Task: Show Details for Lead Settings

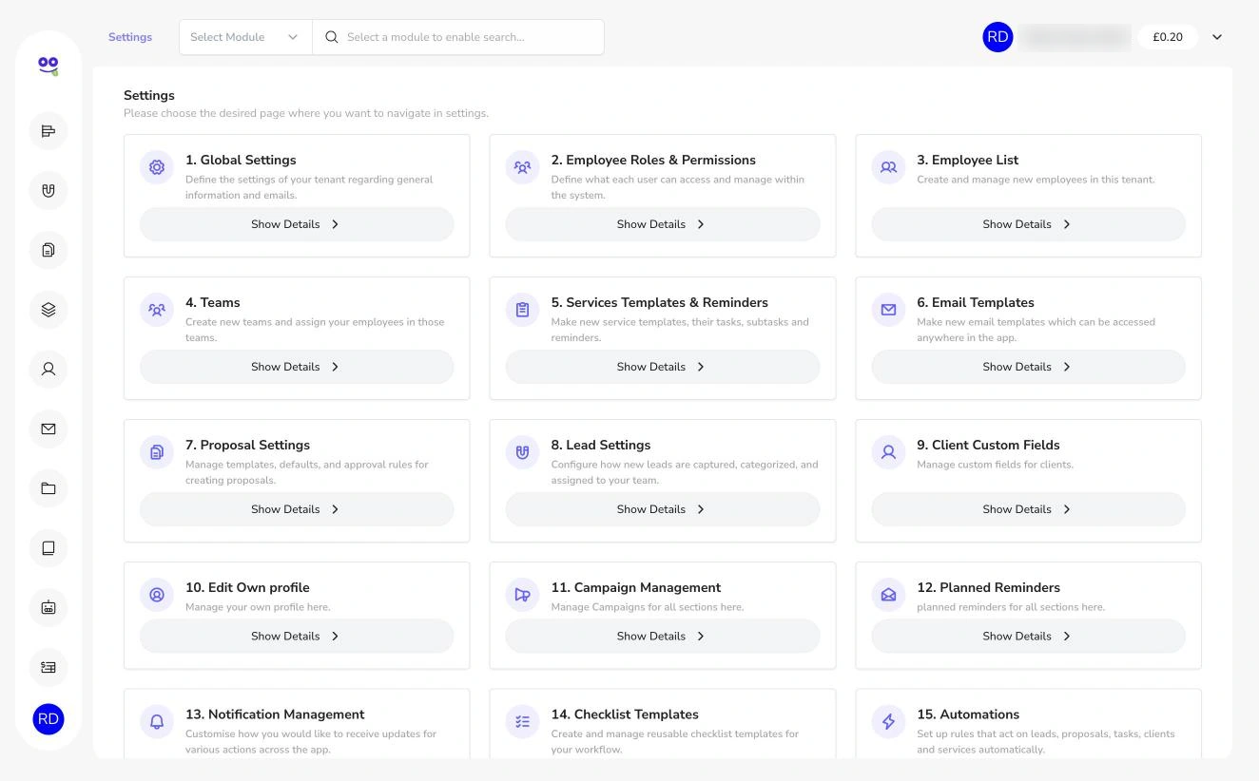Action: click(662, 509)
